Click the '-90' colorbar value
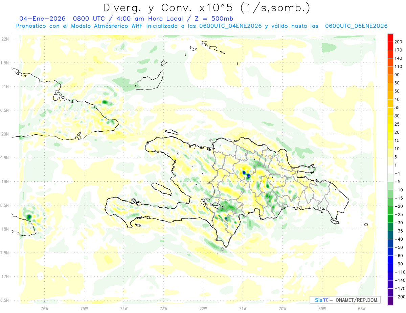Image resolution: width=406 pixels, height=313 pixels. [398, 264]
